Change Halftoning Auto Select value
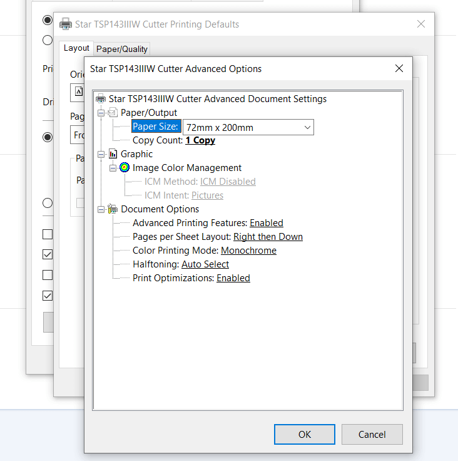 pyautogui.click(x=205, y=264)
